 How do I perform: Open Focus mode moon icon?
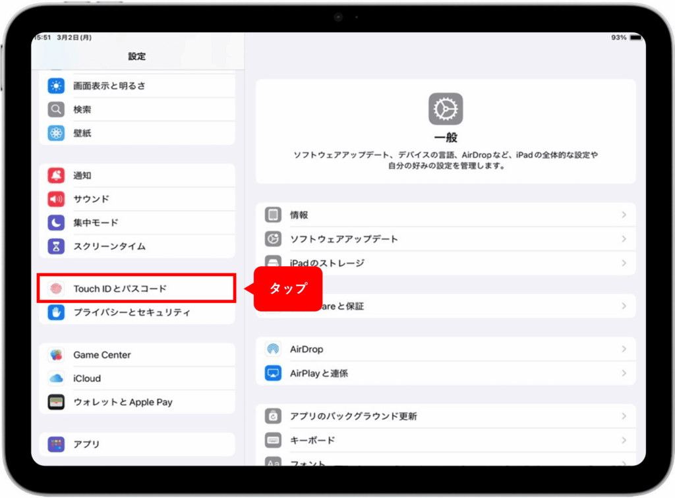tap(56, 223)
